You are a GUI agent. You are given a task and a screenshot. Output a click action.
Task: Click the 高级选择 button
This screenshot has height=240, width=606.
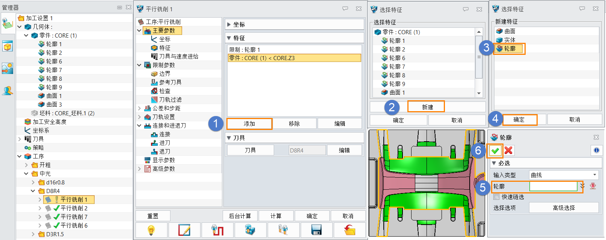coord(564,208)
